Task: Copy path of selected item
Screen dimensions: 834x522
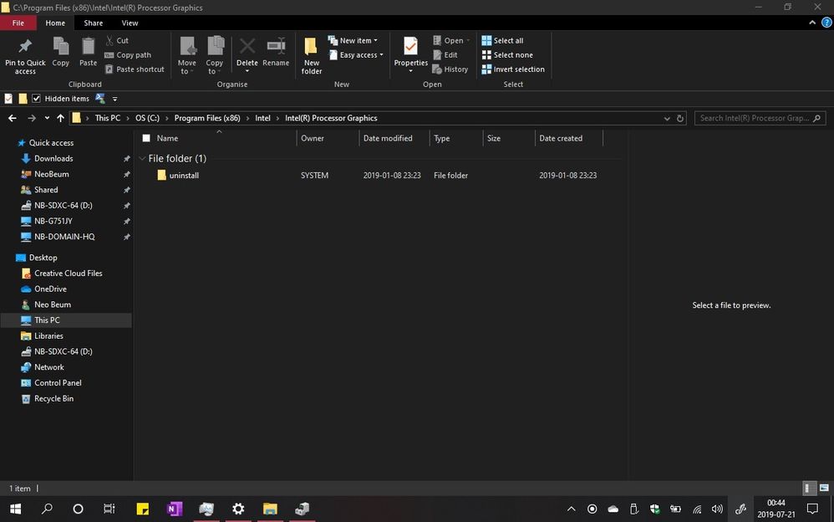Action: (128, 55)
